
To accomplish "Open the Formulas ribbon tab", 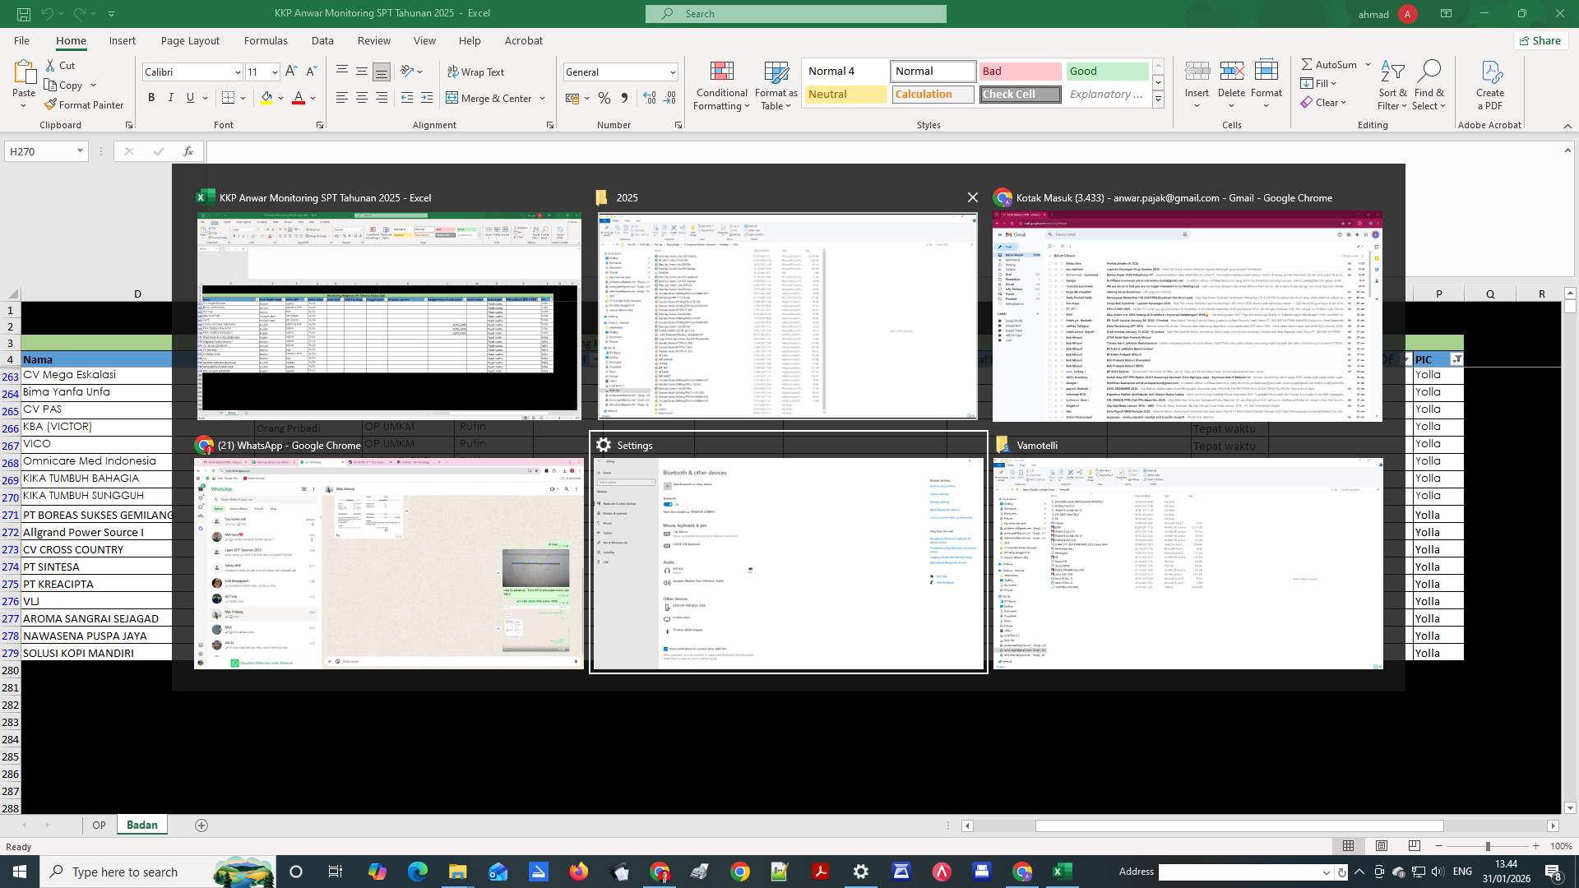I will click(266, 40).
